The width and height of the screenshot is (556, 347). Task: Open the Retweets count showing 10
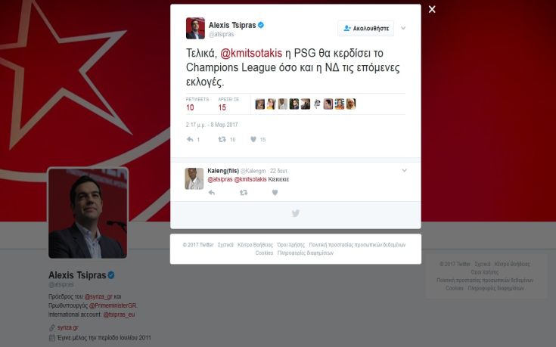click(197, 104)
